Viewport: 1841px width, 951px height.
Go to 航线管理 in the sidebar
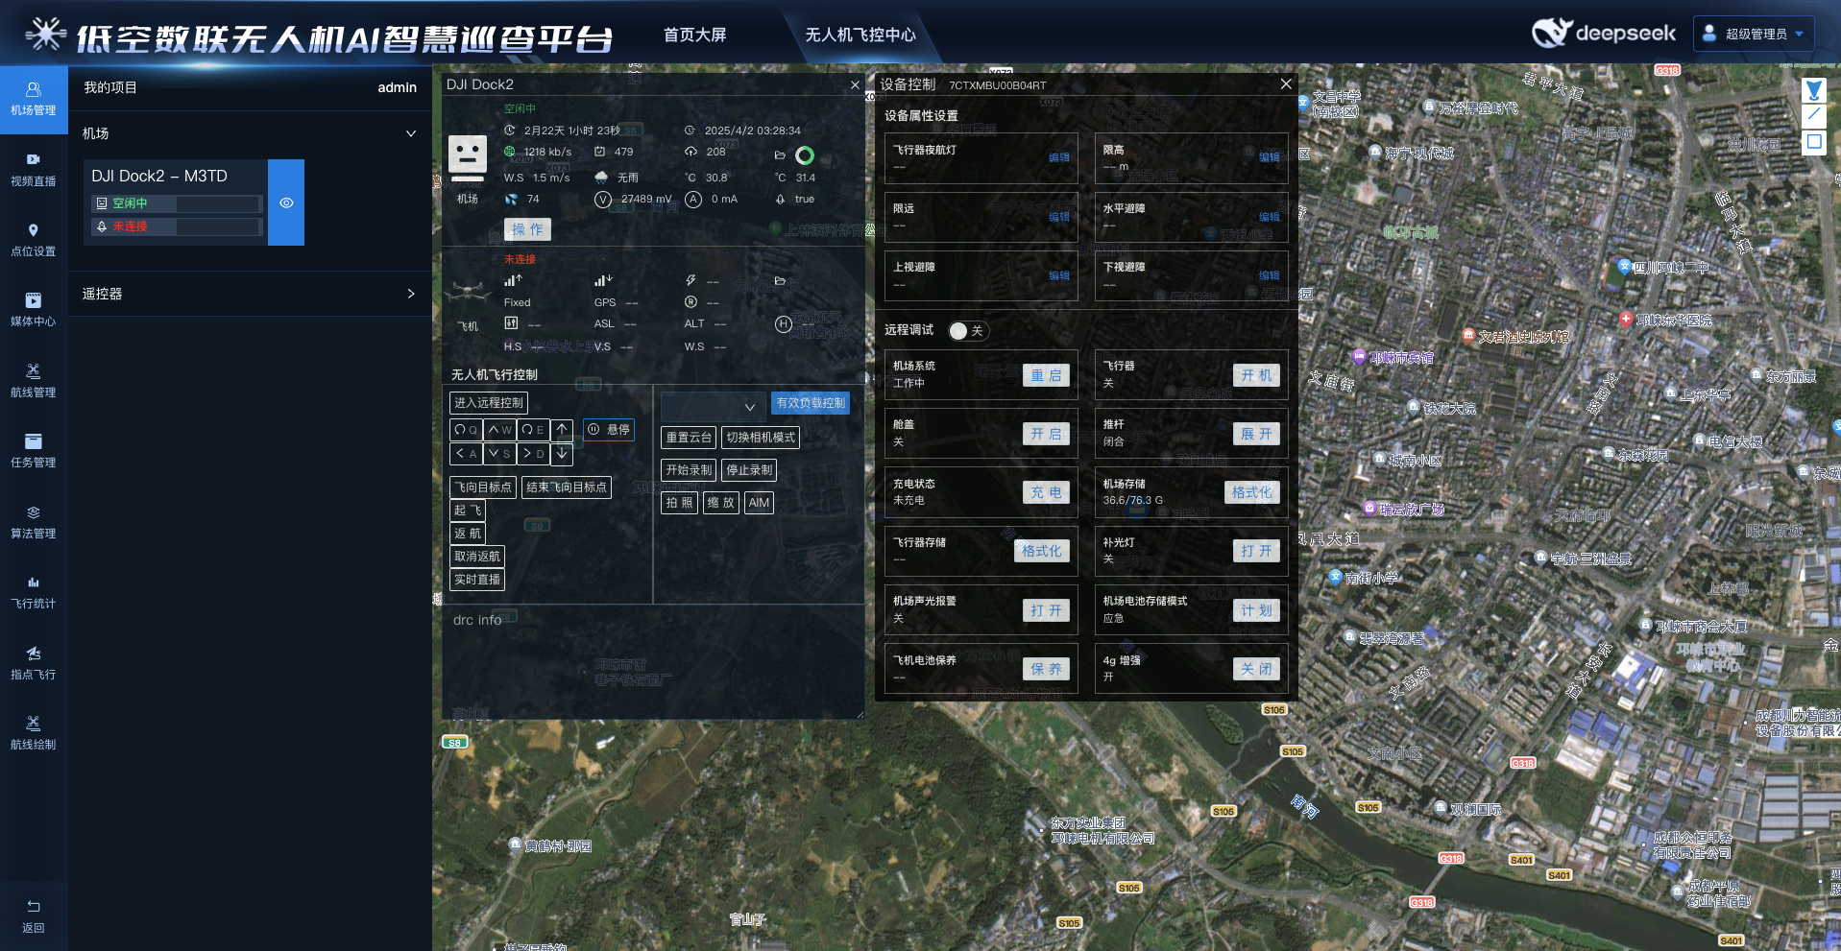34,380
